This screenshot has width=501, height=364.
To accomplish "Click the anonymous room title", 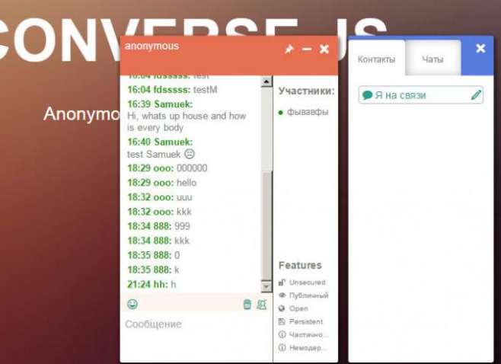I will tap(152, 46).
